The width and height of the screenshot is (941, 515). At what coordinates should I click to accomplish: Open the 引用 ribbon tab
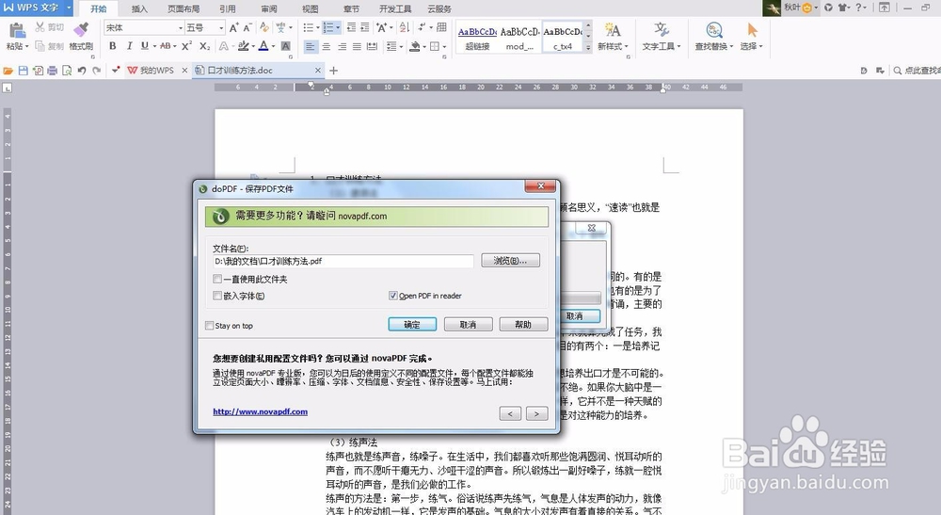coord(228,9)
